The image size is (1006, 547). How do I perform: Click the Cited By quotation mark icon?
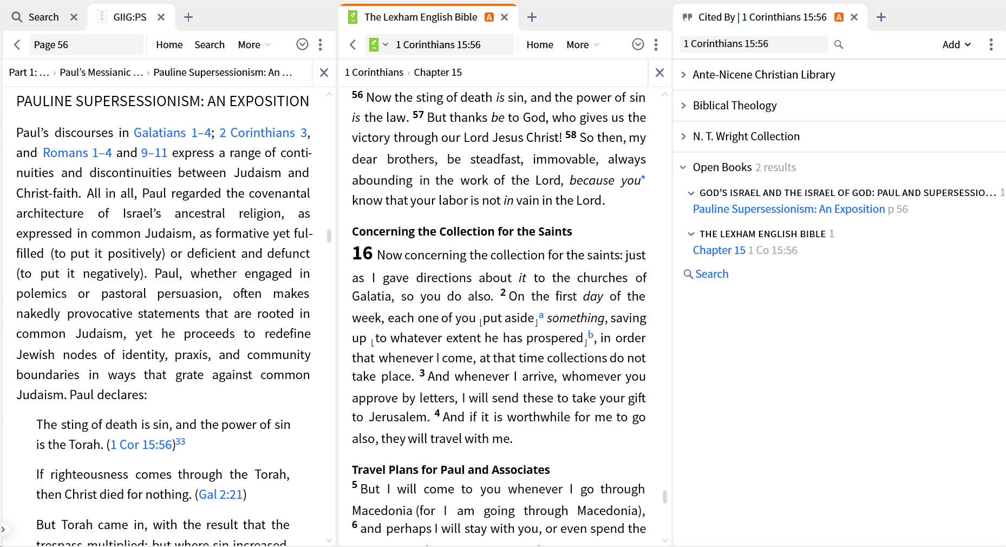pos(688,17)
